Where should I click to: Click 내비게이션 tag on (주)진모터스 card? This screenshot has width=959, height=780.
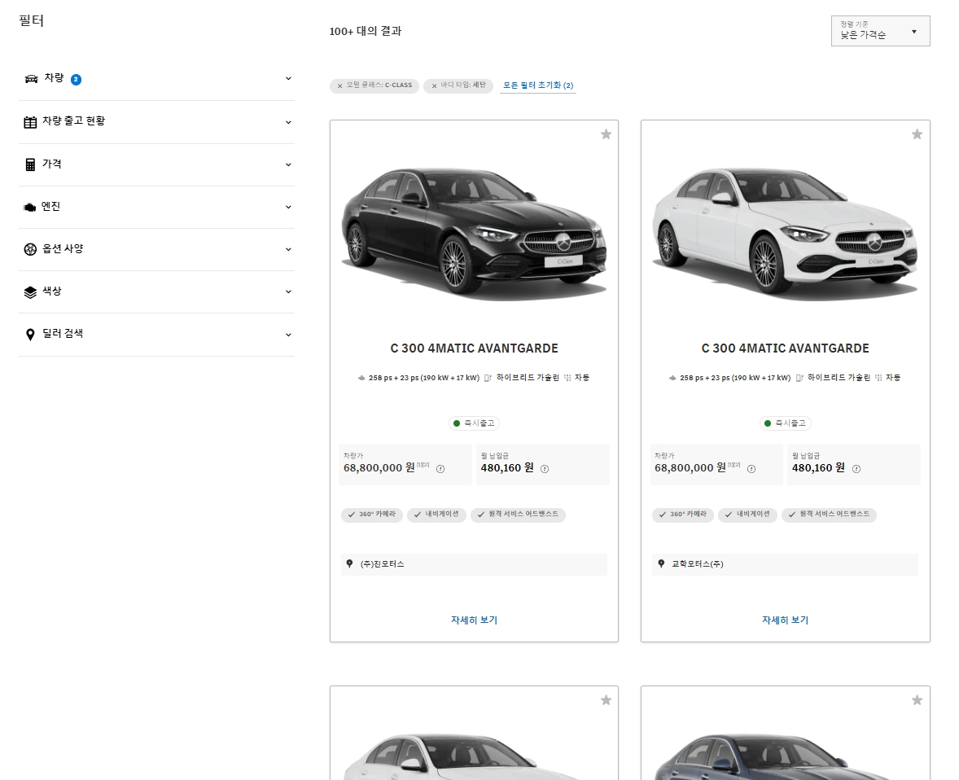click(436, 515)
